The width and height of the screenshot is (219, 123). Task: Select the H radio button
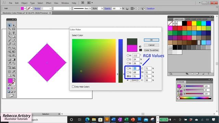pyautogui.click(x=128, y=55)
